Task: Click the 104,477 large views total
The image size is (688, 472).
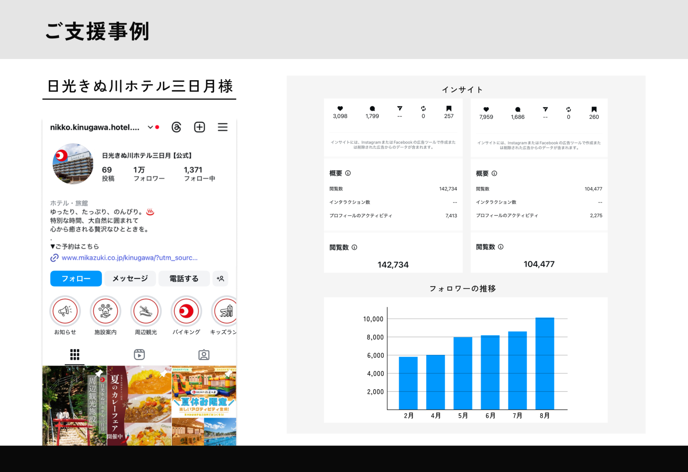Action: click(x=539, y=264)
